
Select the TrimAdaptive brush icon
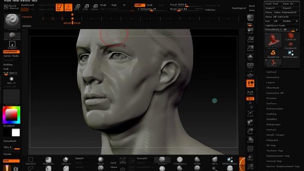[x=180, y=161]
